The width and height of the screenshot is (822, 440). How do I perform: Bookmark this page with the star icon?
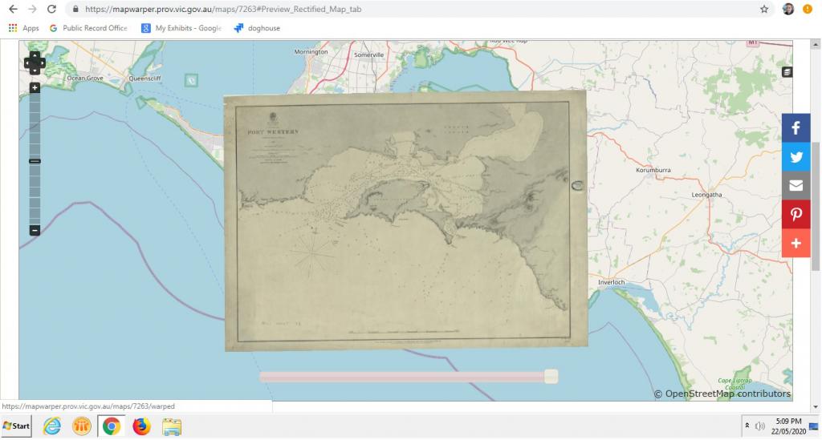(764, 10)
